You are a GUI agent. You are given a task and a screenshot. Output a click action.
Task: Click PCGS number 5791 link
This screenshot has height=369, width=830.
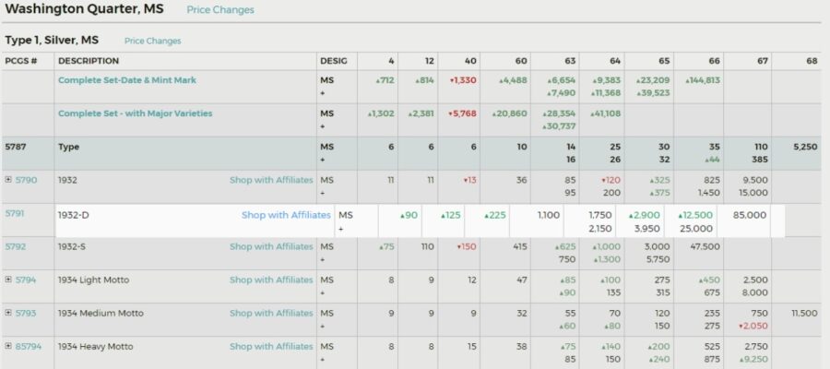(15, 213)
